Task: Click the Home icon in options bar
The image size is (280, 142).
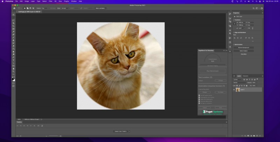Action: point(14,8)
